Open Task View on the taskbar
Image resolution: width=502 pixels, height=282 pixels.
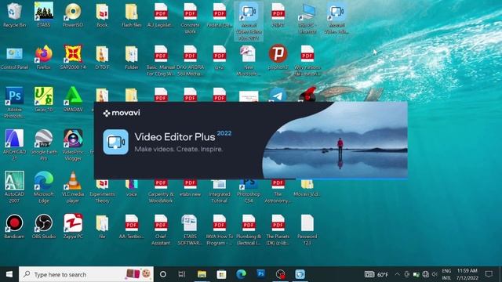coord(182,274)
